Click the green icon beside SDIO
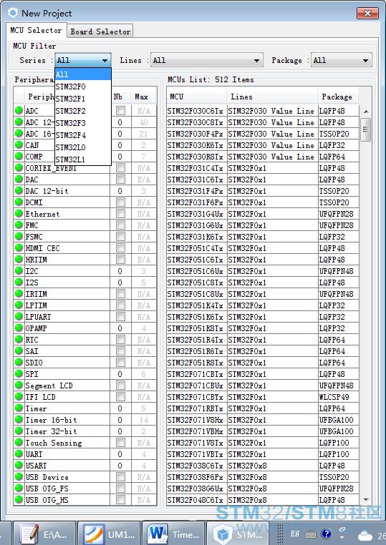This screenshot has width=386, height=545. point(19,363)
